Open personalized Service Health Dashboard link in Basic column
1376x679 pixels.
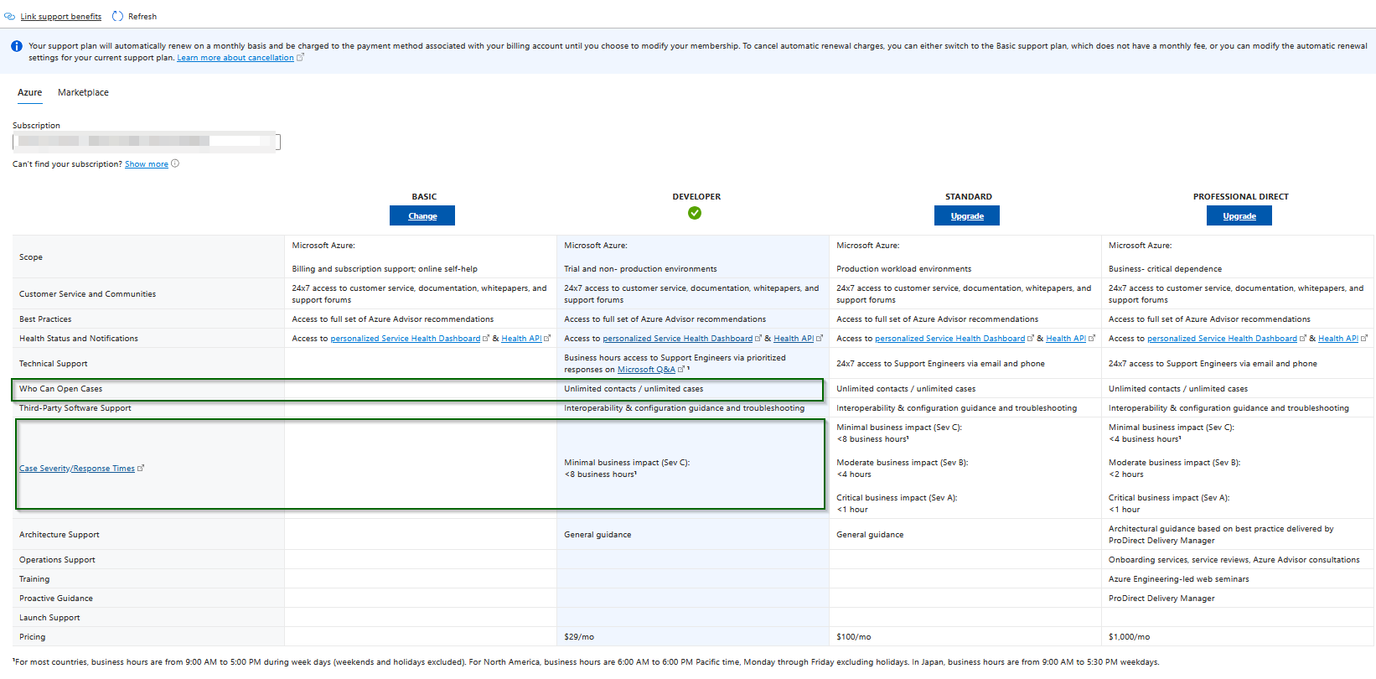[x=406, y=339]
